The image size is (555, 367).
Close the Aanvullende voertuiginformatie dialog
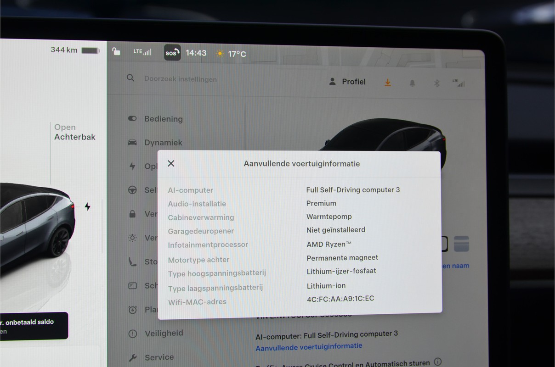pyautogui.click(x=171, y=163)
